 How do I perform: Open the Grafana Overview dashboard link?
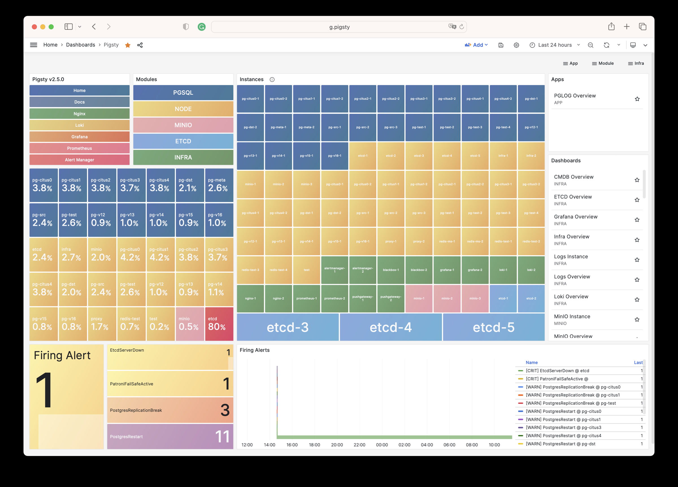[575, 217]
